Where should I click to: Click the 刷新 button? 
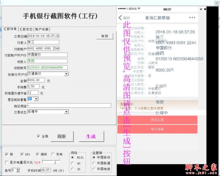(62, 136)
